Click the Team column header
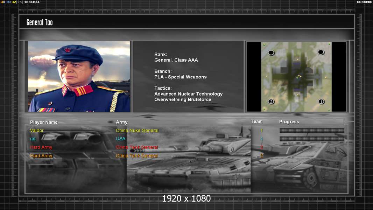This screenshot has width=373, height=210. (x=256, y=121)
